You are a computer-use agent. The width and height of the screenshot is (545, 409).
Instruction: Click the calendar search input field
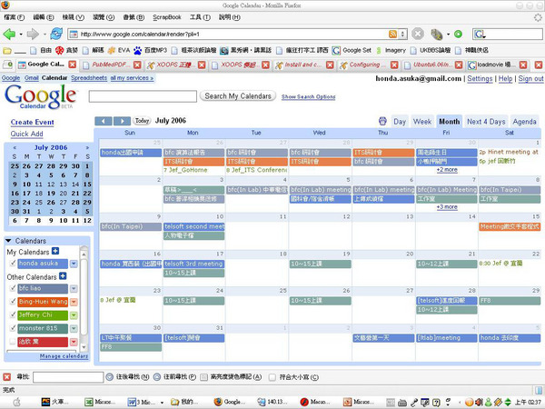pos(143,96)
